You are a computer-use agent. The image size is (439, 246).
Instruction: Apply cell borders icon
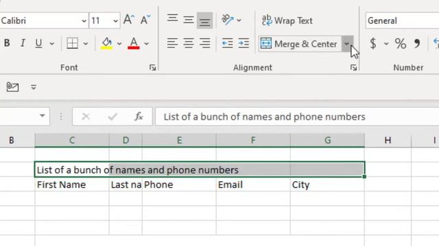point(72,43)
